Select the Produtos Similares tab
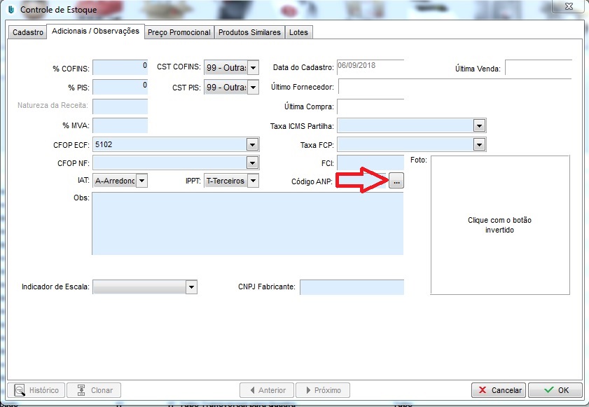This screenshot has height=407, width=589. (x=249, y=32)
